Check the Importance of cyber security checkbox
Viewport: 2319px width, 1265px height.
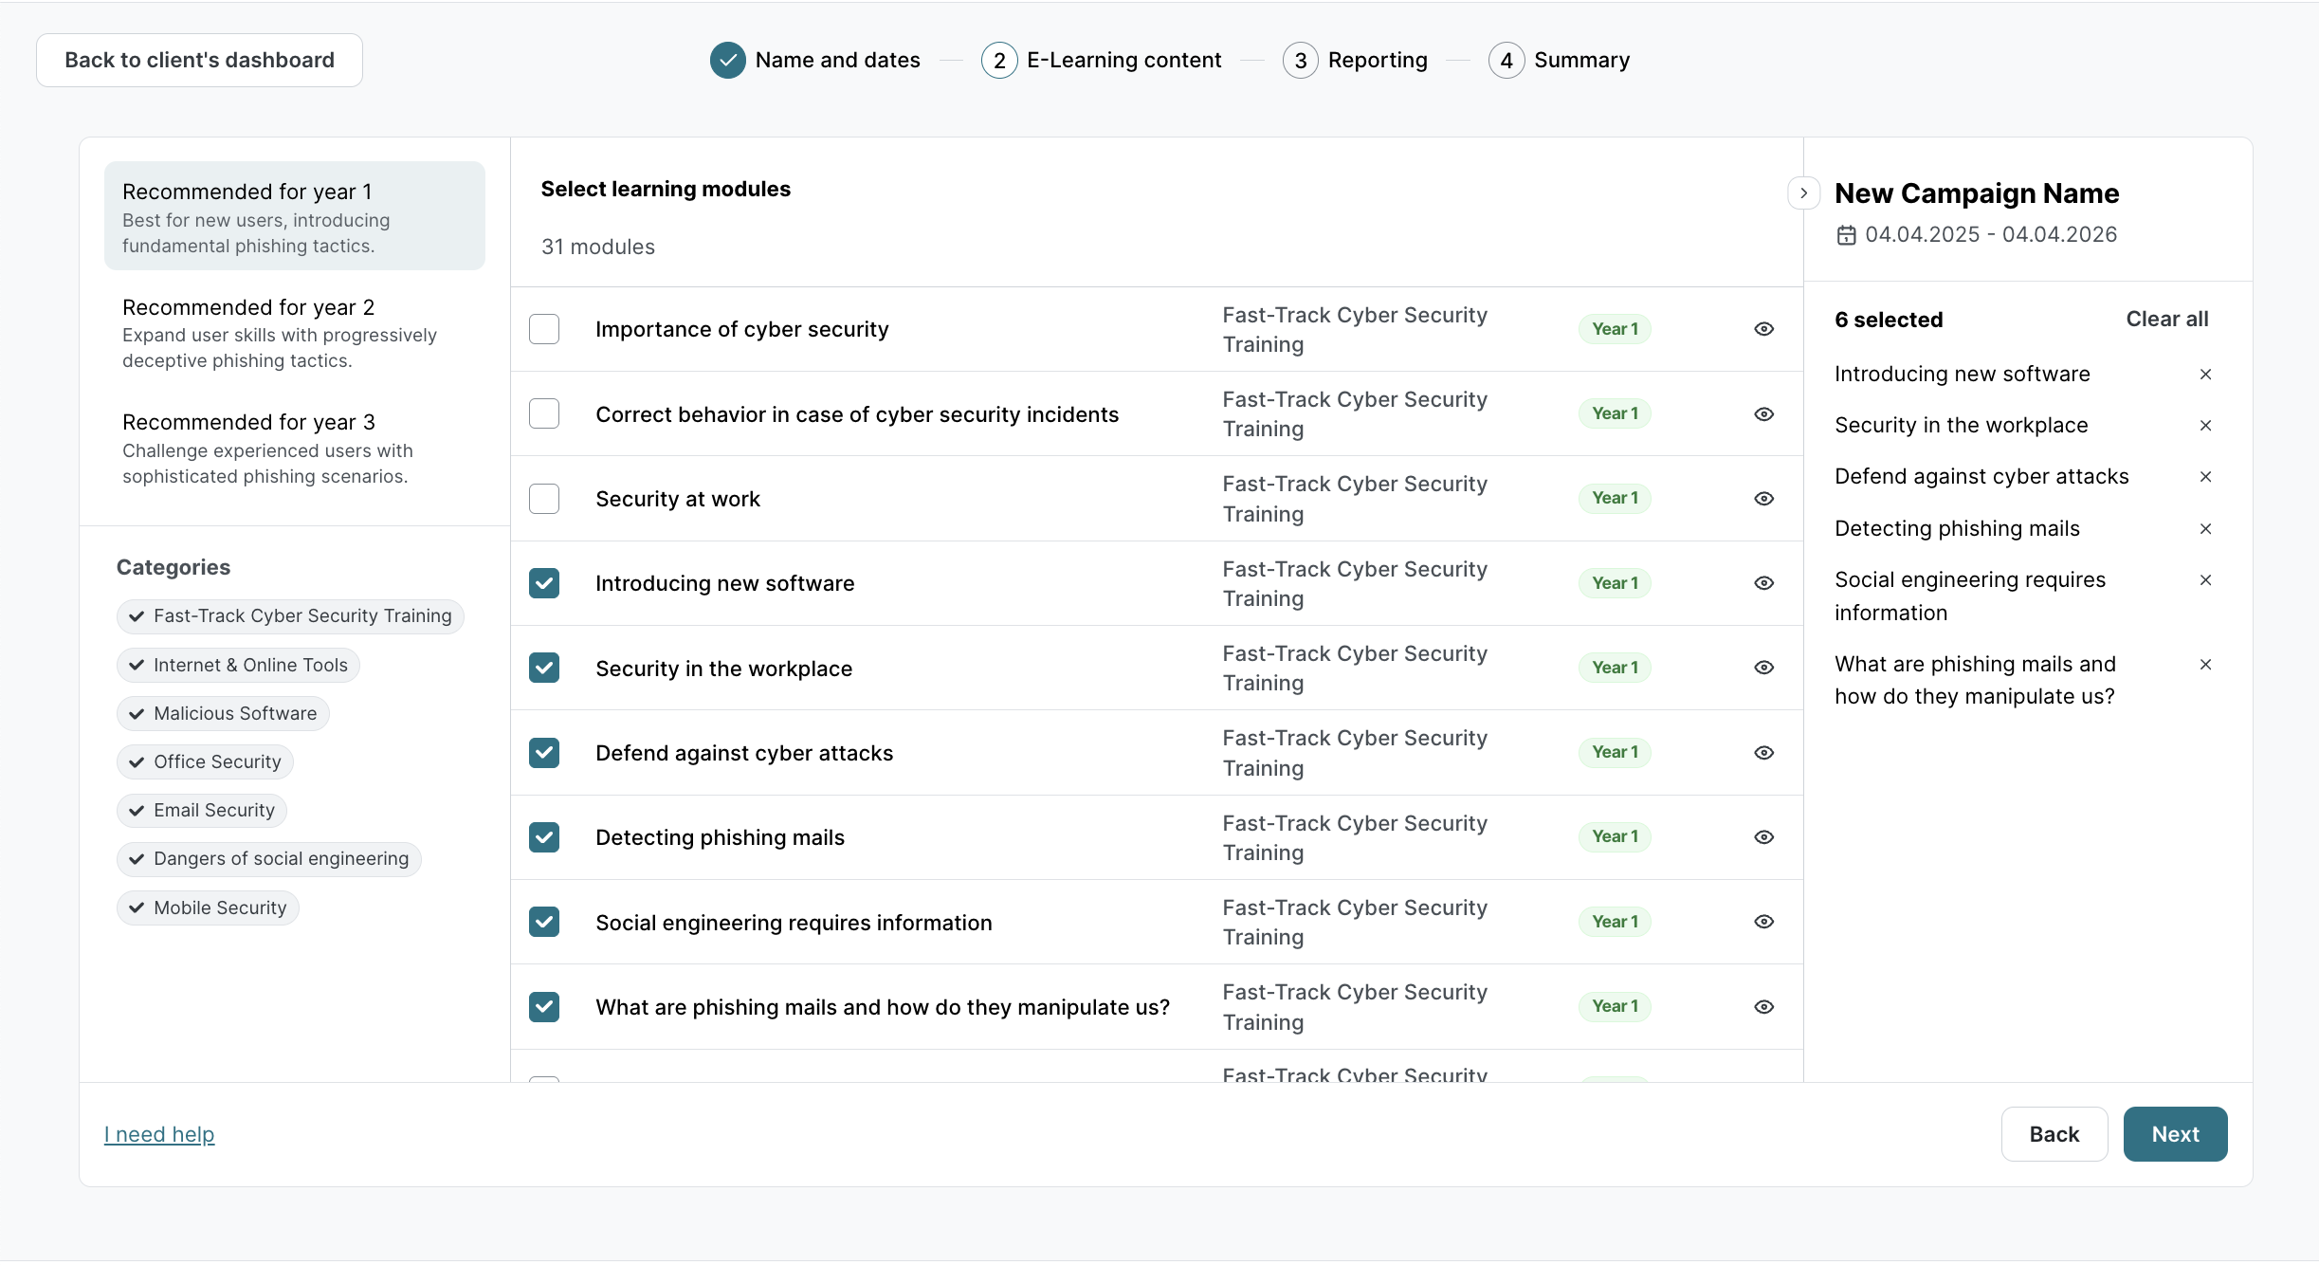(x=544, y=329)
